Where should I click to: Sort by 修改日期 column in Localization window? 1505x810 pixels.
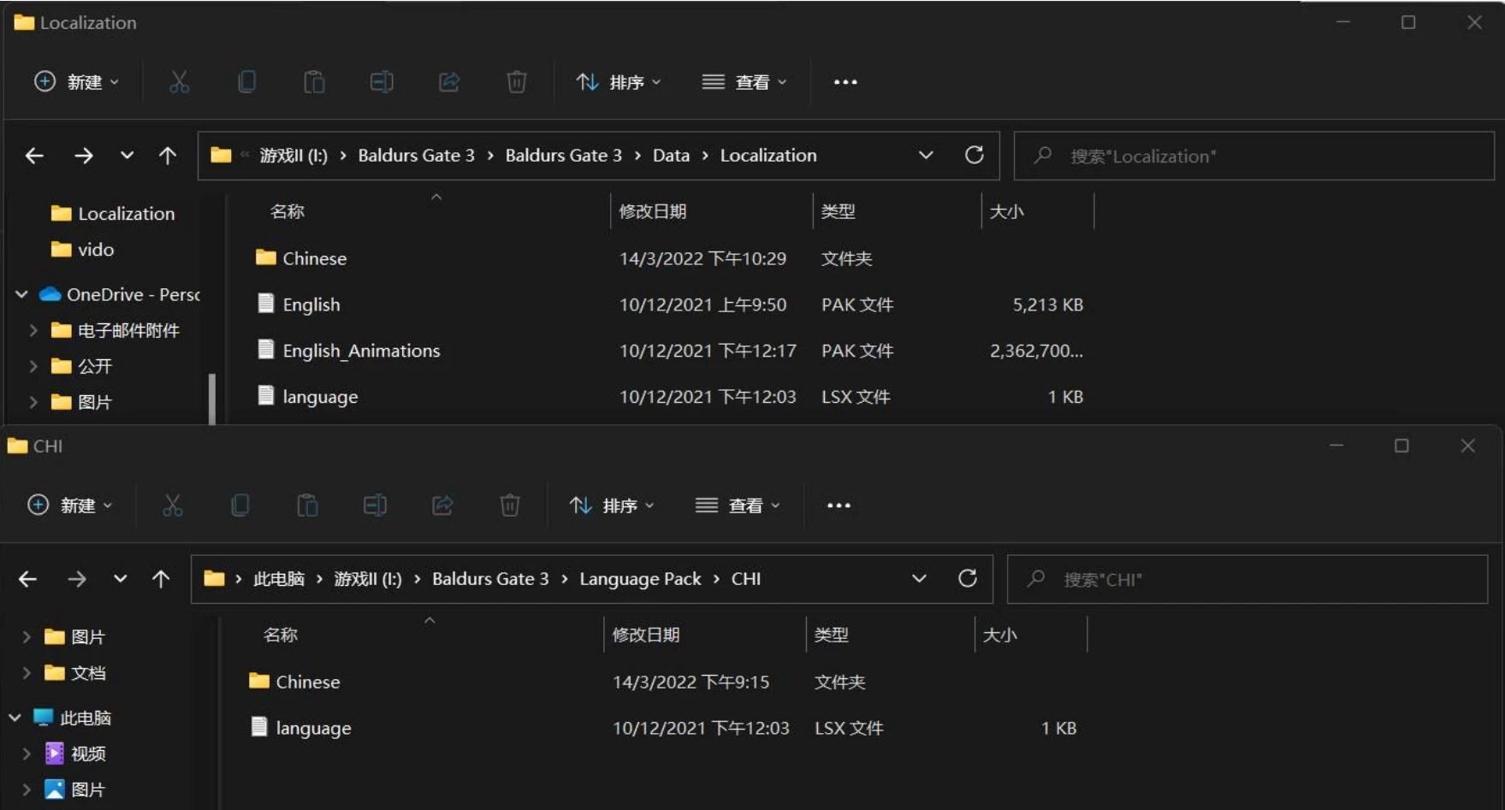pyautogui.click(x=653, y=211)
